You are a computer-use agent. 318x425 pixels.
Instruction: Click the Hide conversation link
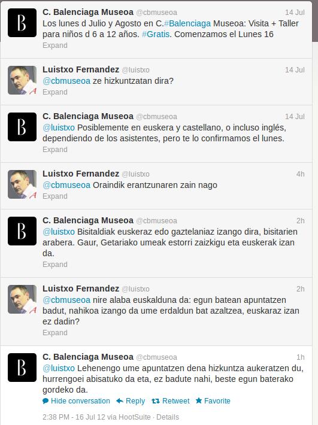click(80, 401)
